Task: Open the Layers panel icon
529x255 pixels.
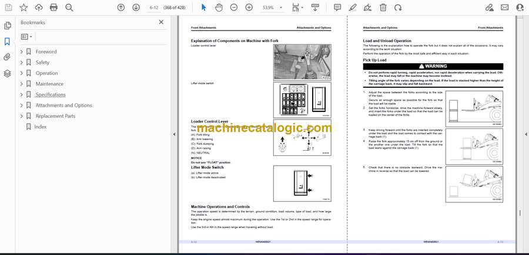Action: 8,73
